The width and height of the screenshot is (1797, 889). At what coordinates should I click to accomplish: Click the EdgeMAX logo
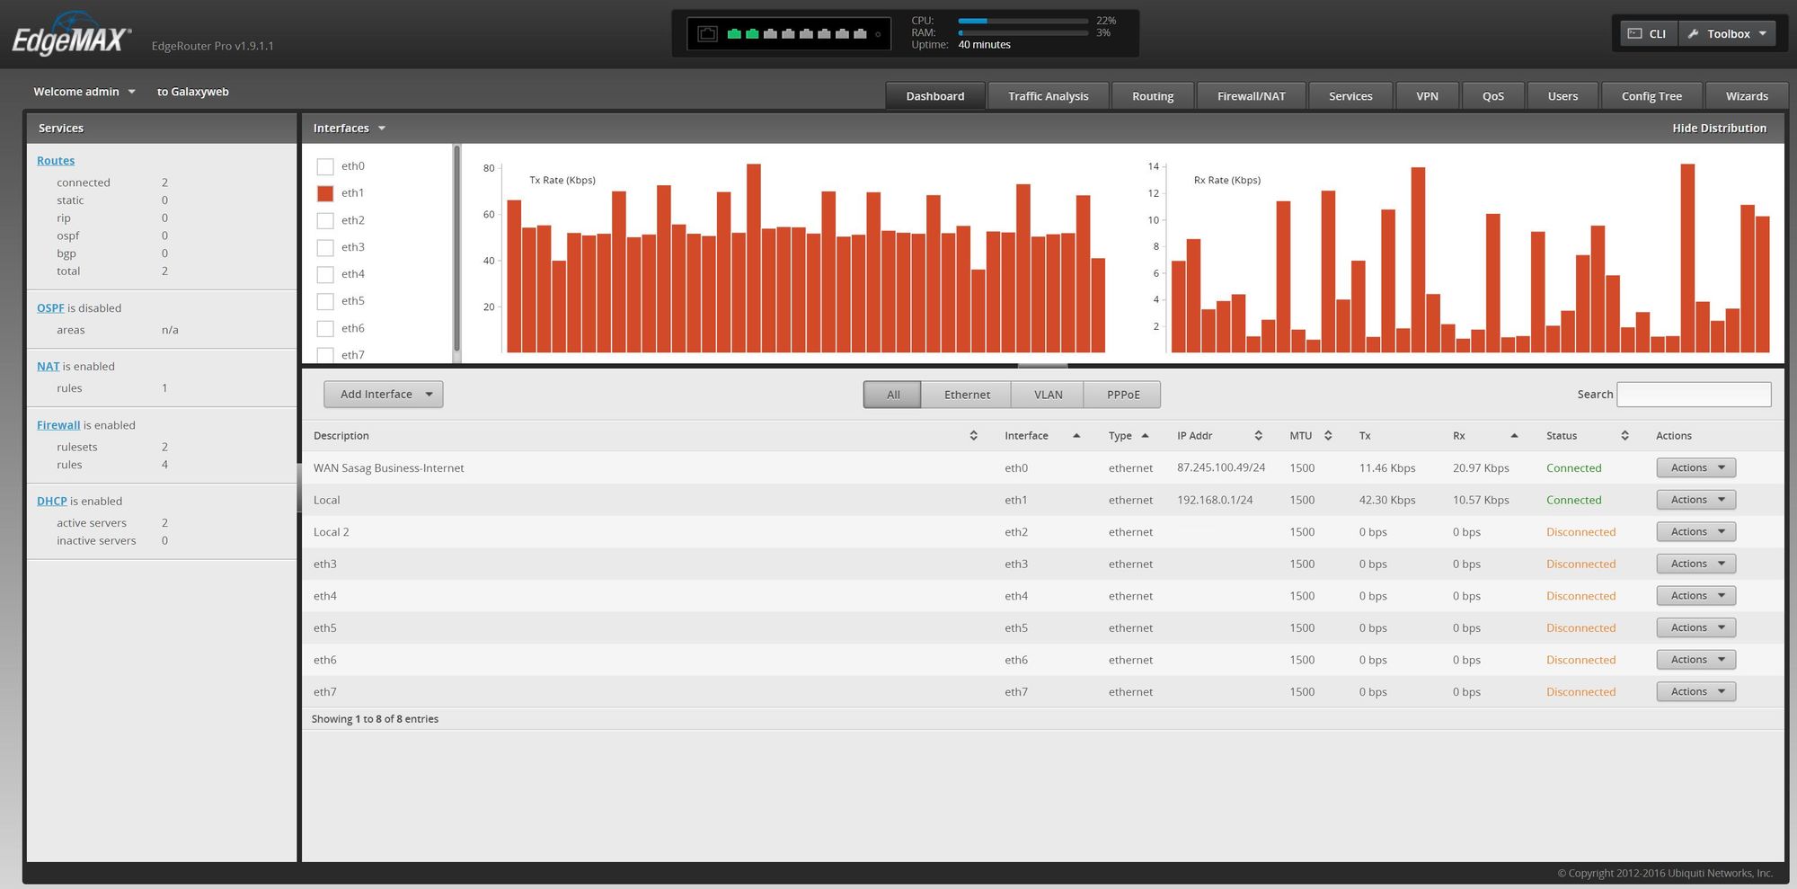(72, 38)
